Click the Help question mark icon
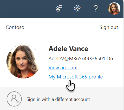Screen dimensions: 124x110 point(96,8)
